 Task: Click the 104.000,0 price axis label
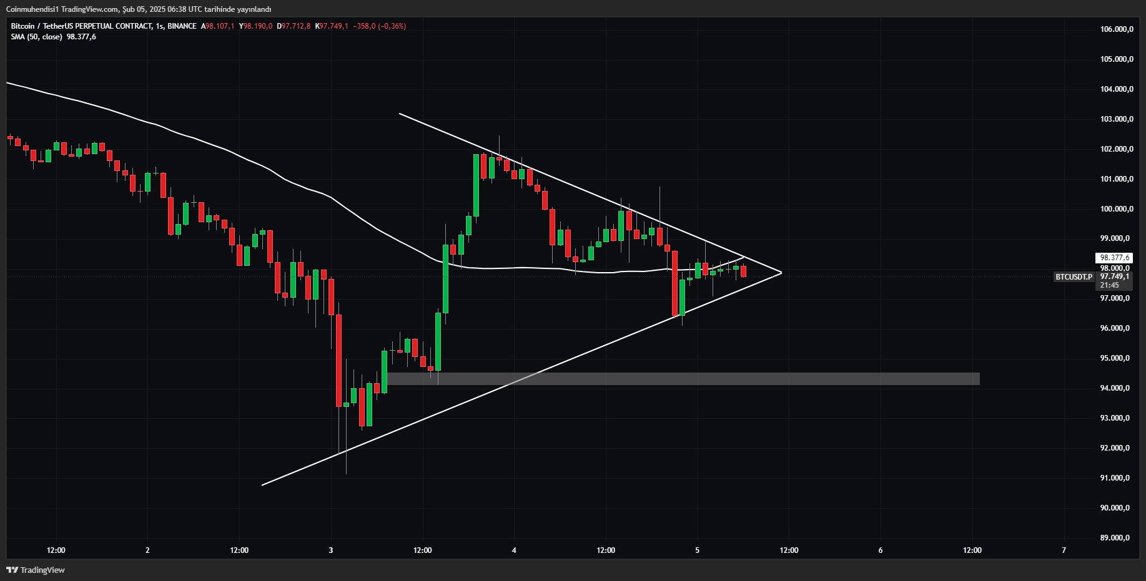point(1117,89)
